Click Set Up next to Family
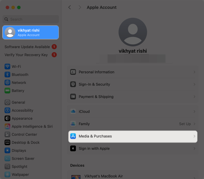 [x=185, y=124]
